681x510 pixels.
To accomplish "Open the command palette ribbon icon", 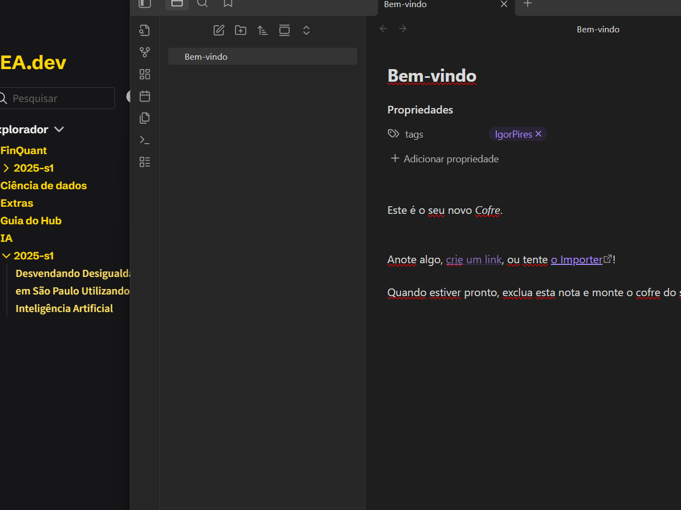I will pos(145,140).
